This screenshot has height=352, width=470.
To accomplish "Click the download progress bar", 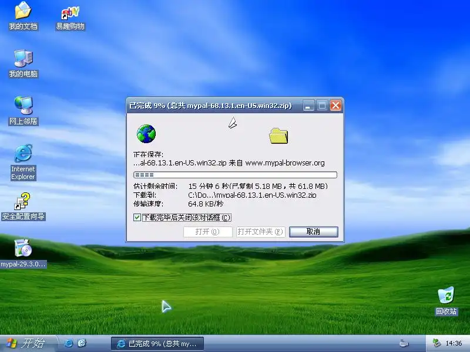I will click(236, 175).
